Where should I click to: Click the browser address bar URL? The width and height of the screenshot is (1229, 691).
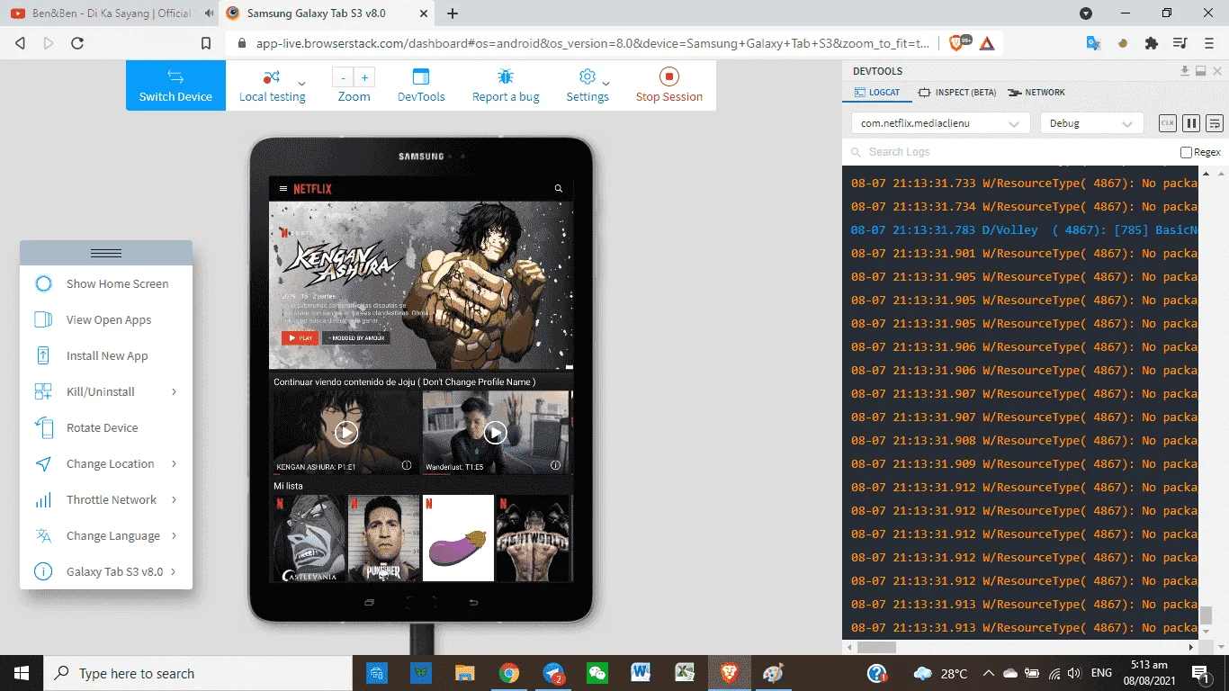(x=593, y=43)
